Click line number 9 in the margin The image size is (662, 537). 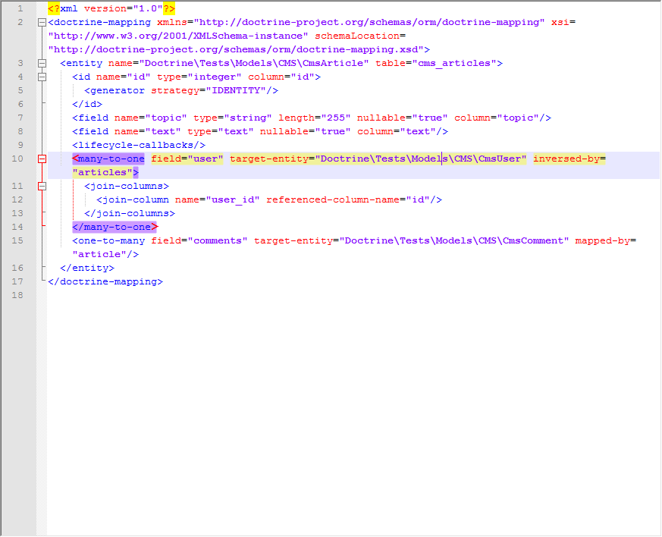(x=20, y=145)
